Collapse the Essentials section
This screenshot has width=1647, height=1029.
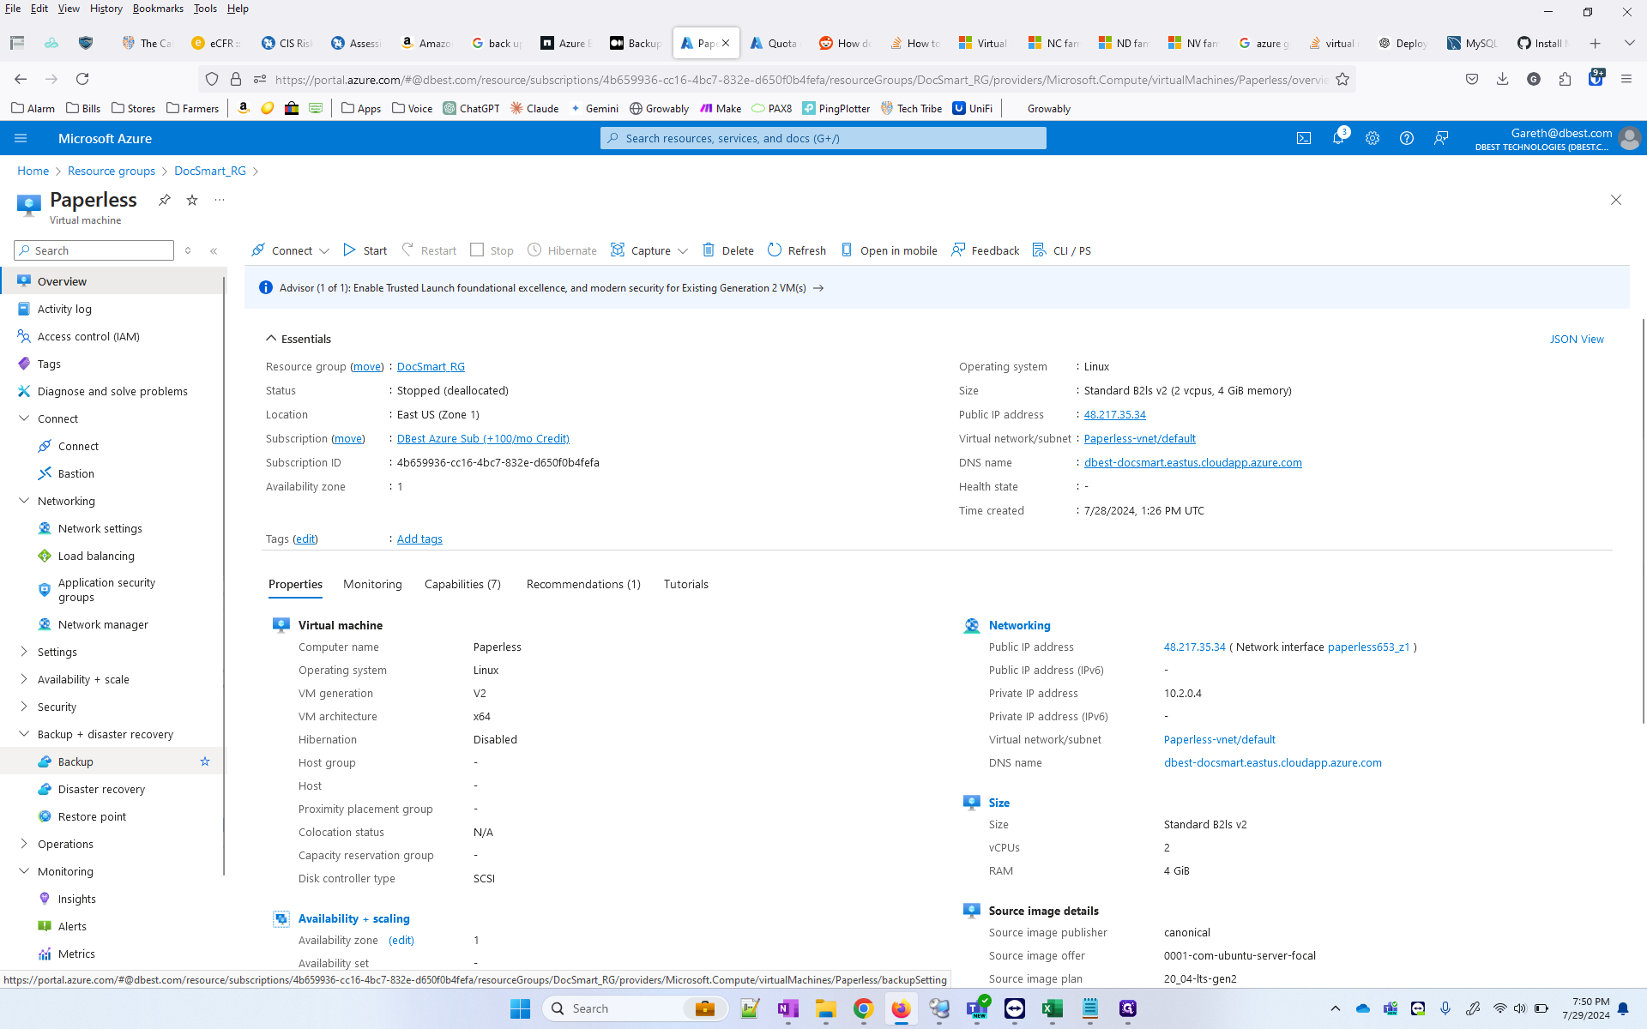click(271, 339)
